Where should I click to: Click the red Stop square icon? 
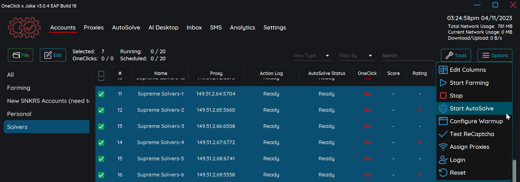pos(443,96)
